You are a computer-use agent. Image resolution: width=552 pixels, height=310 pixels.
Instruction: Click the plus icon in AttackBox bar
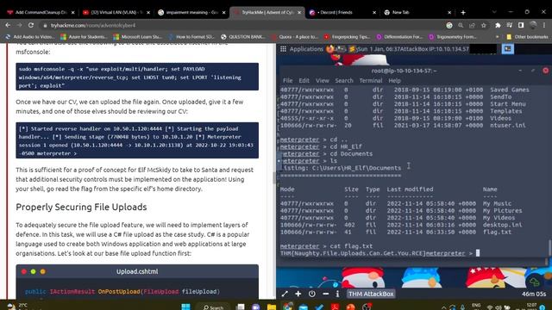(298, 294)
